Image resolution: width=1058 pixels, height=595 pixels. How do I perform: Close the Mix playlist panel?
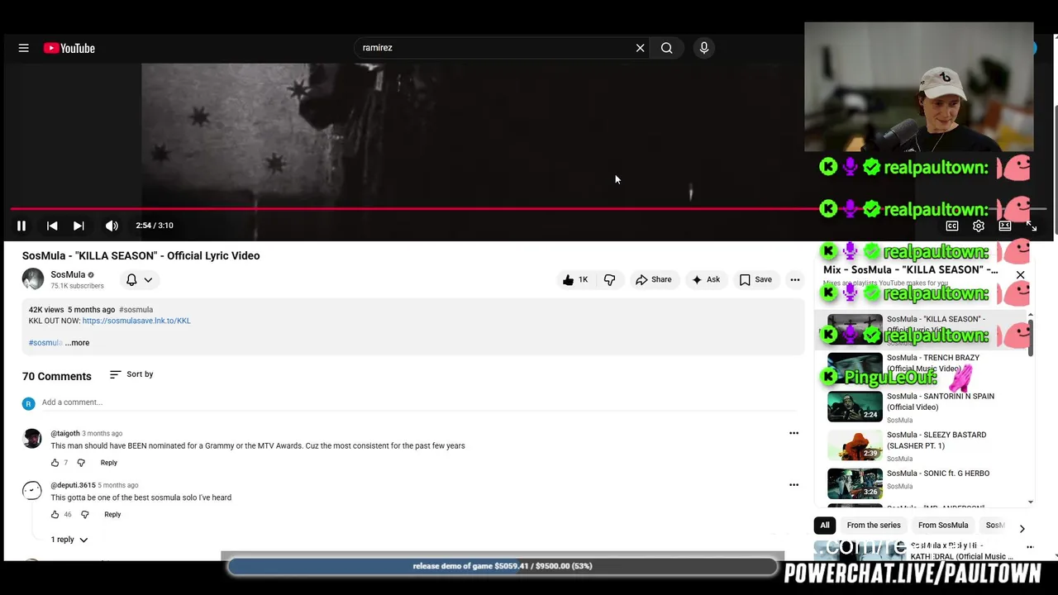coord(1020,274)
